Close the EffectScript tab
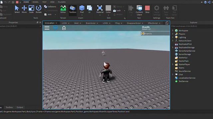This screenshot has width=213, height=119. (160, 23)
